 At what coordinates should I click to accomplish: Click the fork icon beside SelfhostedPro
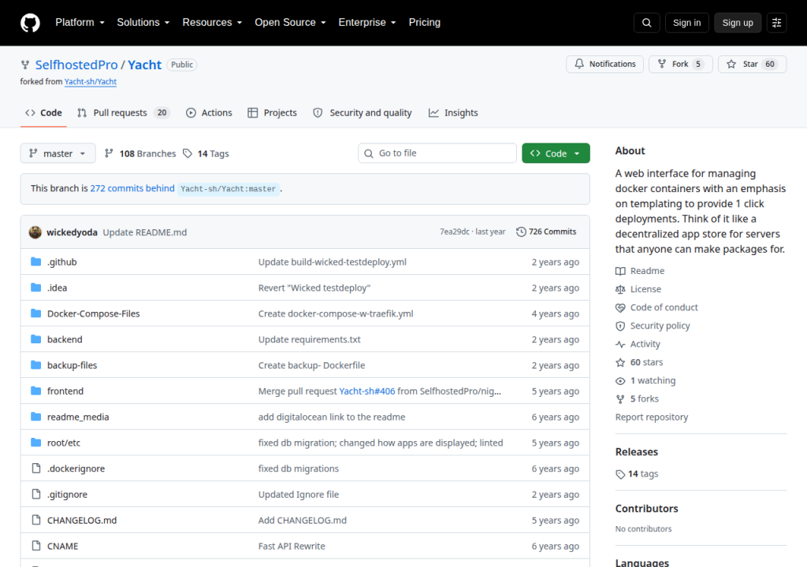[x=24, y=65]
